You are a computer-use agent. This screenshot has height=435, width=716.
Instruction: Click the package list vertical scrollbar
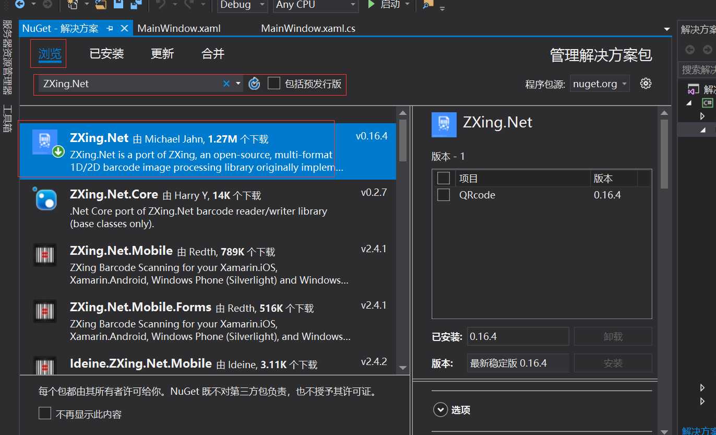pyautogui.click(x=403, y=140)
